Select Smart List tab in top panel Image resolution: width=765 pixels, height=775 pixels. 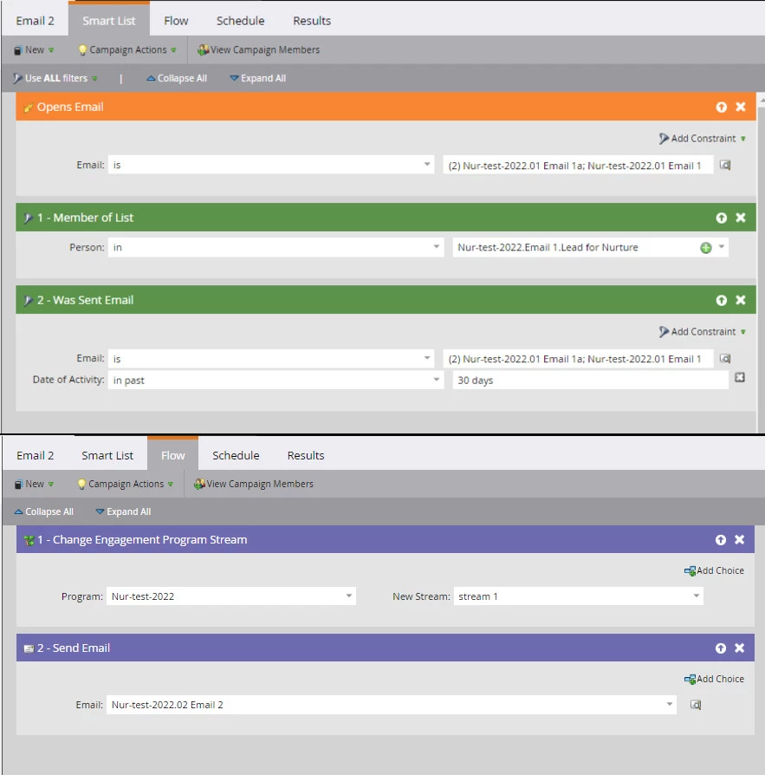click(108, 21)
